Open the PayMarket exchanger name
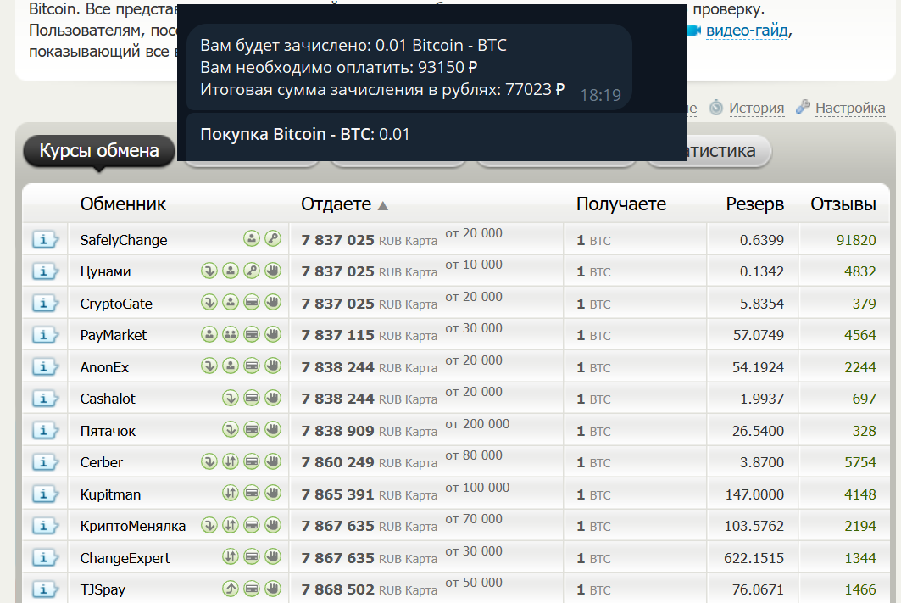Image resolution: width=901 pixels, height=603 pixels. point(114,335)
